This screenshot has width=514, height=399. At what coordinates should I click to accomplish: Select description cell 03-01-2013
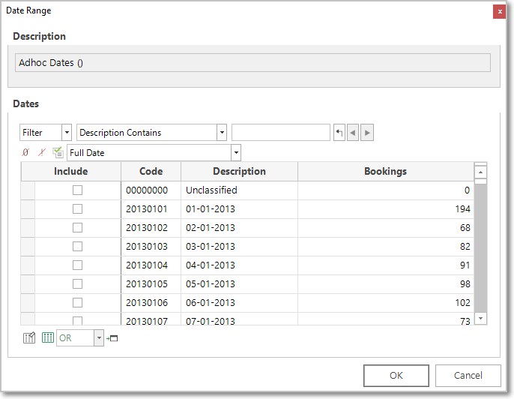coord(239,247)
